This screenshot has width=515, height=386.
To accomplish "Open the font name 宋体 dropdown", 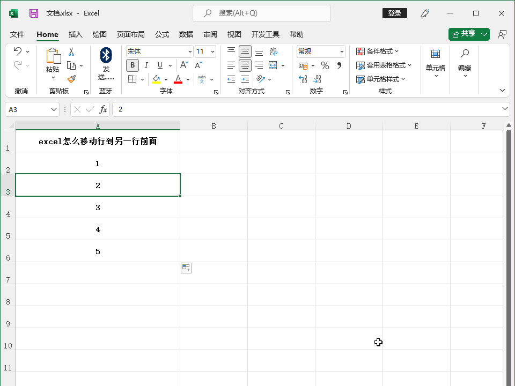I will 190,51.
